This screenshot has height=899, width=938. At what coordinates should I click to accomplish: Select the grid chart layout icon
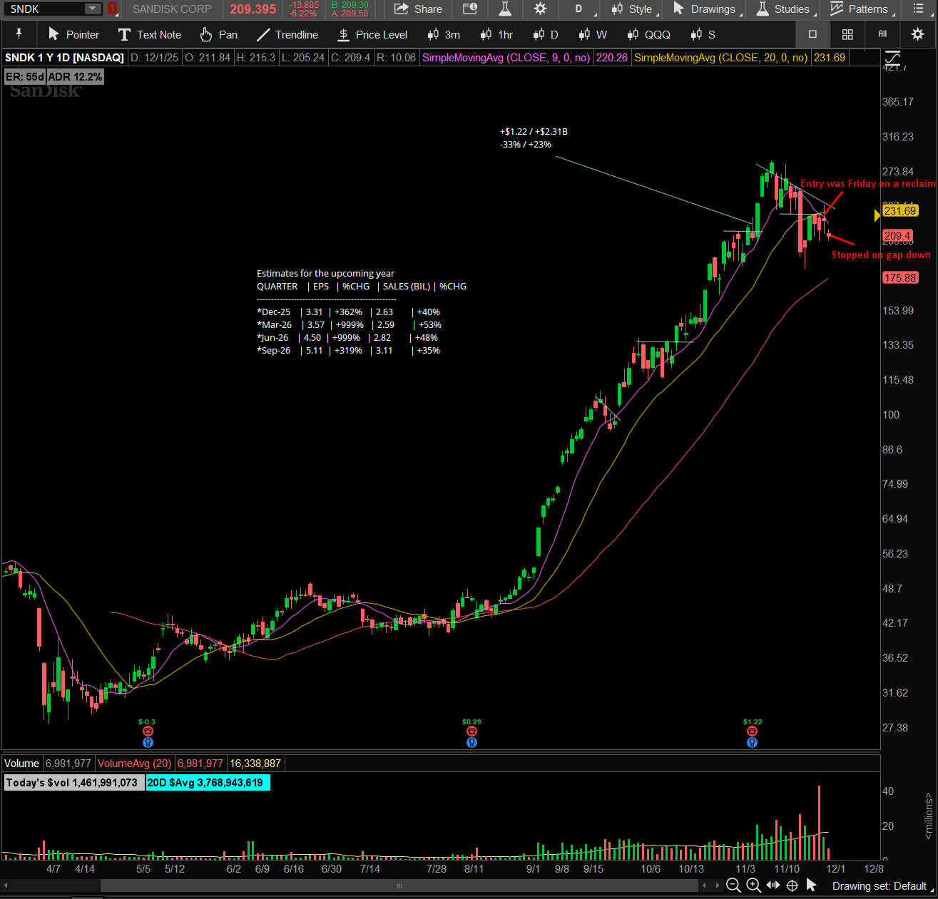coord(847,34)
